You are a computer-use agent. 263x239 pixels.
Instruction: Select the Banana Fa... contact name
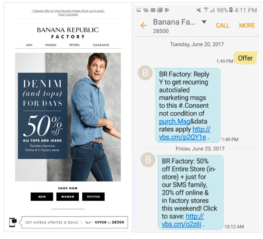[174, 22]
